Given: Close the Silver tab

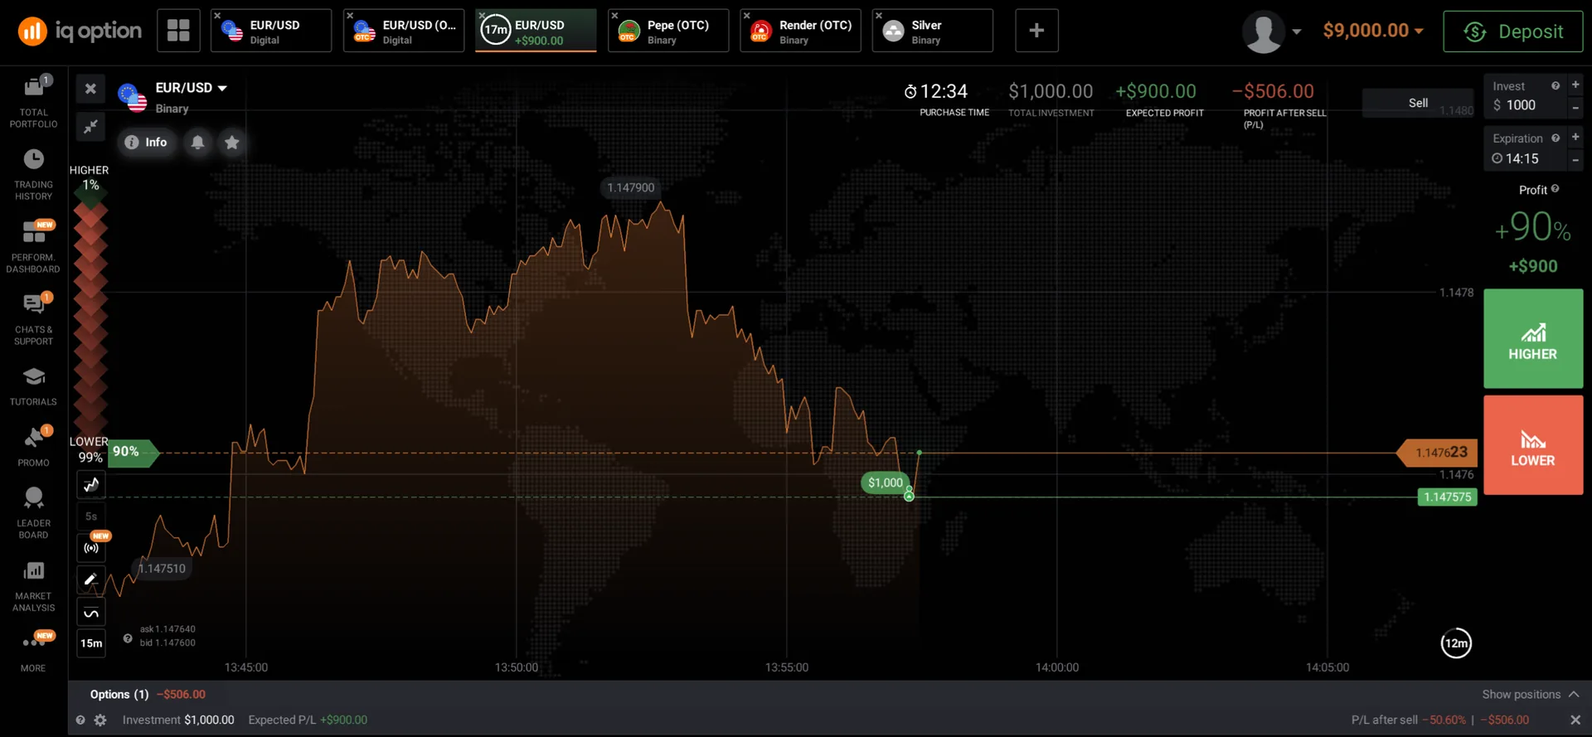Looking at the screenshot, I should click(879, 16).
